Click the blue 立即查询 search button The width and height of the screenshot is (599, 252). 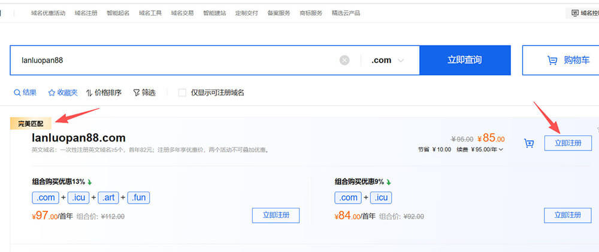pyautogui.click(x=464, y=60)
